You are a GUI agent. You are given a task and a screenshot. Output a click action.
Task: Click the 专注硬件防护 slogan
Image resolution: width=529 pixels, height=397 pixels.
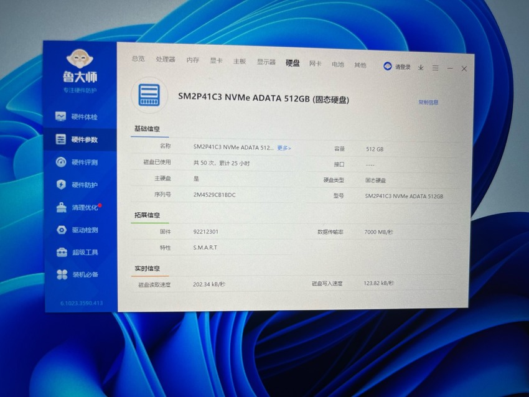[x=80, y=90]
